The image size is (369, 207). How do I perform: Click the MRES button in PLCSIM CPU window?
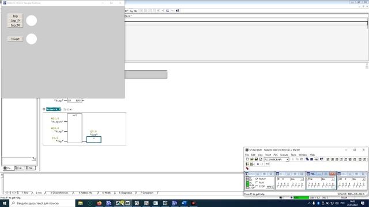(270, 187)
